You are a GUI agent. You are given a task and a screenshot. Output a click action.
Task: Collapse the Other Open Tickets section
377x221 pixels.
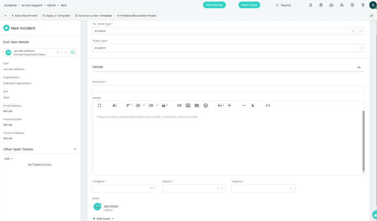coord(75,149)
